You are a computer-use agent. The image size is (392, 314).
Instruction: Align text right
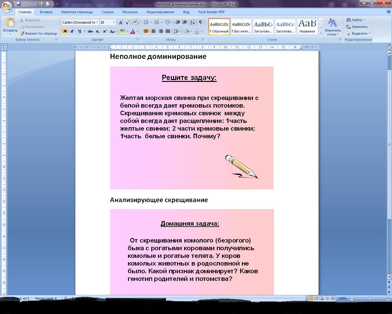[x=160, y=31]
